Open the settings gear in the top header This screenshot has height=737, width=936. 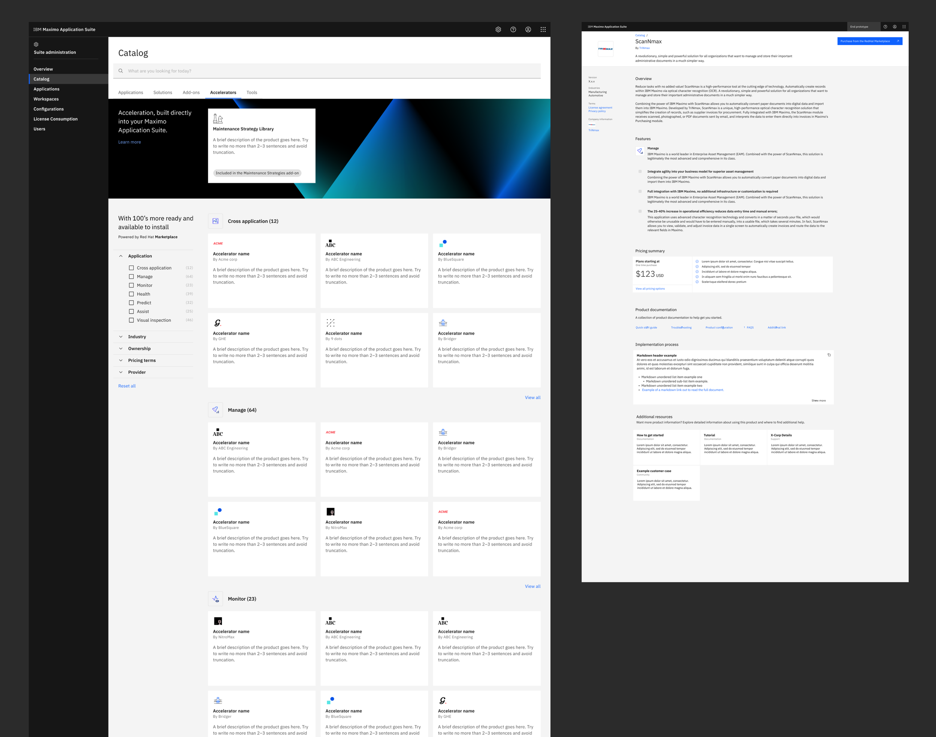tap(498, 29)
